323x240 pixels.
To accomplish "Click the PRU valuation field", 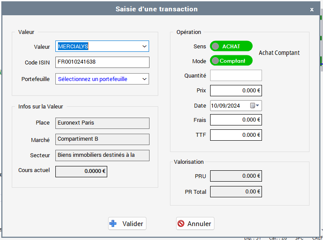I will [x=236, y=176].
